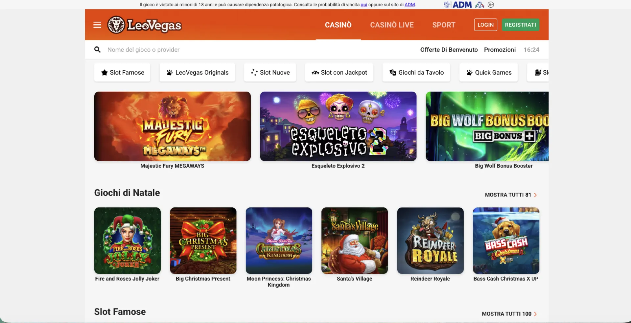
Task: Click the 18+ age restriction badge
Action: click(491, 5)
